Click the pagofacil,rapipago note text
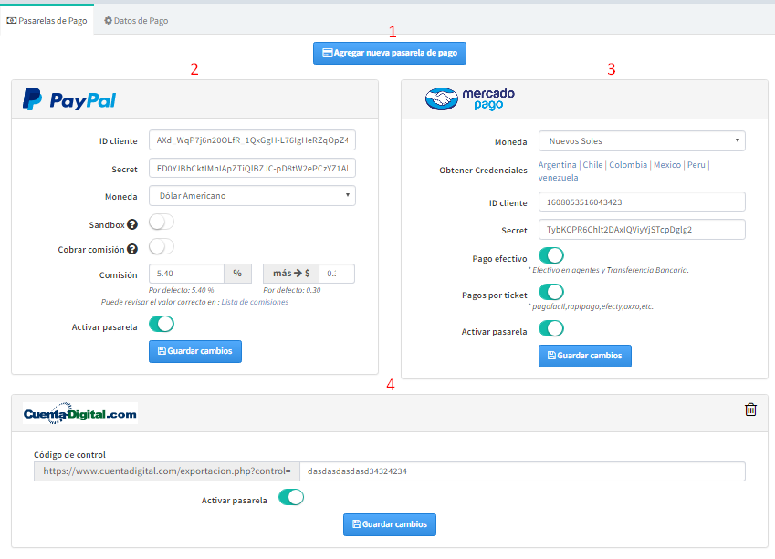Image resolution: width=775 pixels, height=559 pixels. click(592, 306)
